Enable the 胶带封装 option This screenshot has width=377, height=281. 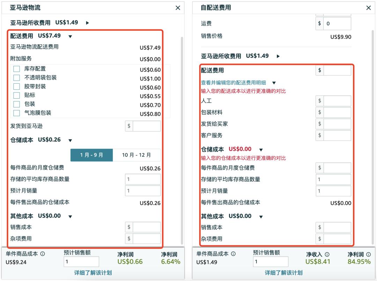pyautogui.click(x=17, y=86)
